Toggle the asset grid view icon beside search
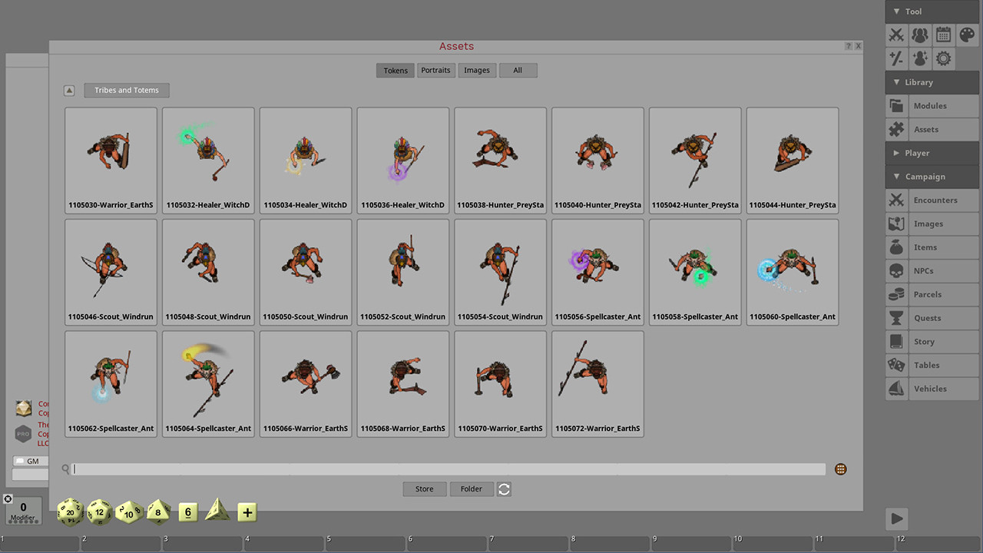983x553 pixels. click(x=840, y=469)
